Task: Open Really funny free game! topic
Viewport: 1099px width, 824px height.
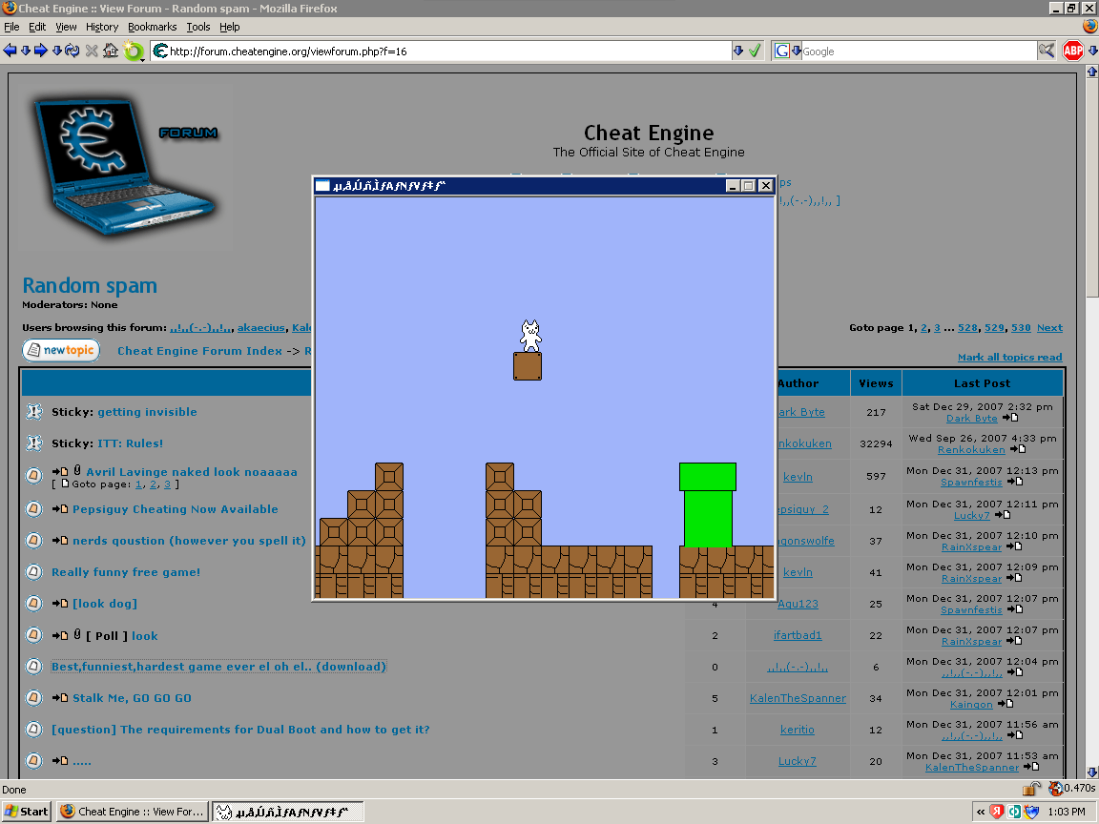Action: click(126, 572)
